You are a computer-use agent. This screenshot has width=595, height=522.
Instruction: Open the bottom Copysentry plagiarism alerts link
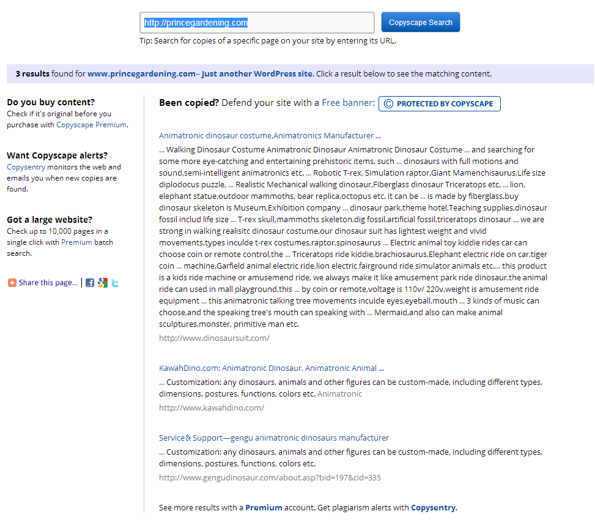[x=433, y=507]
